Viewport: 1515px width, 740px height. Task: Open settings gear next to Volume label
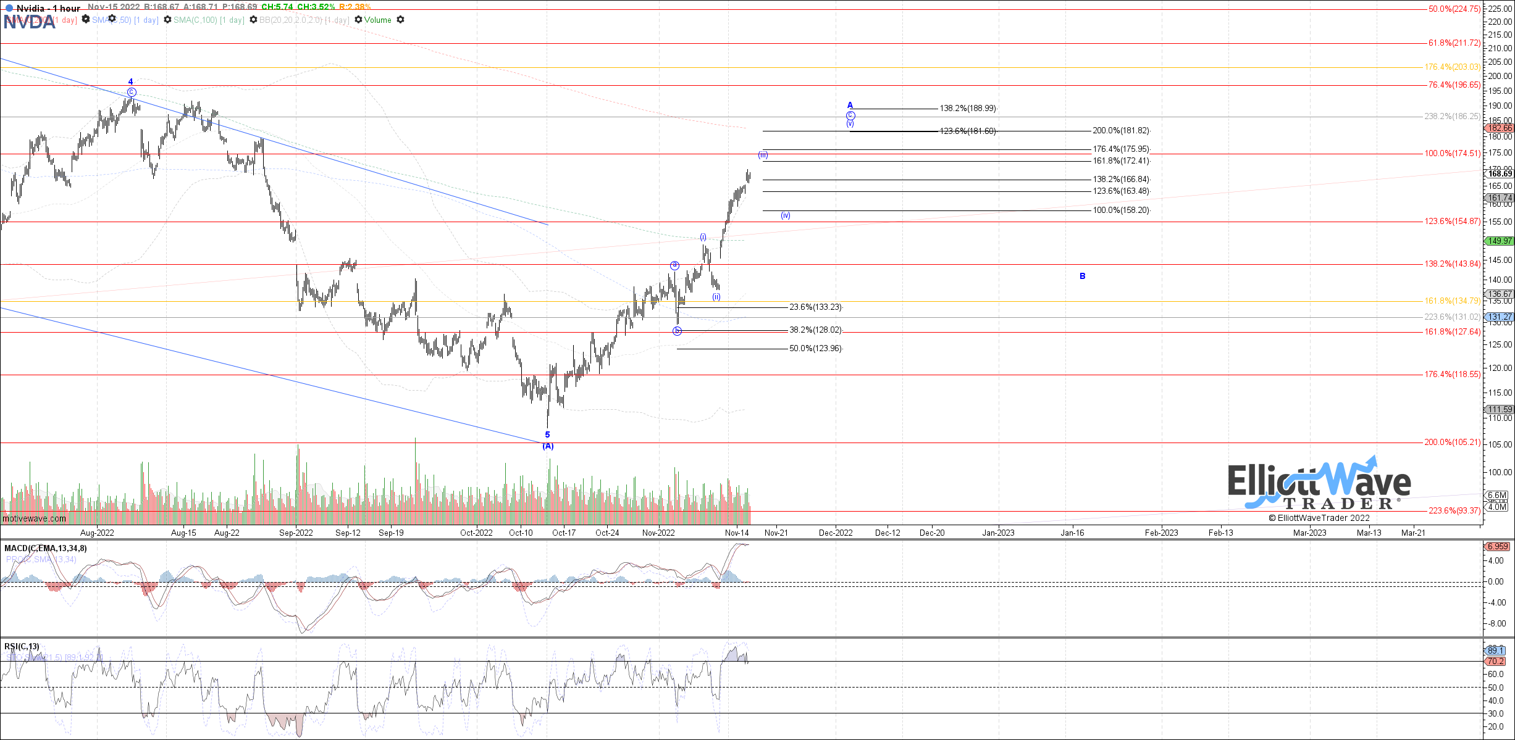pyautogui.click(x=400, y=20)
